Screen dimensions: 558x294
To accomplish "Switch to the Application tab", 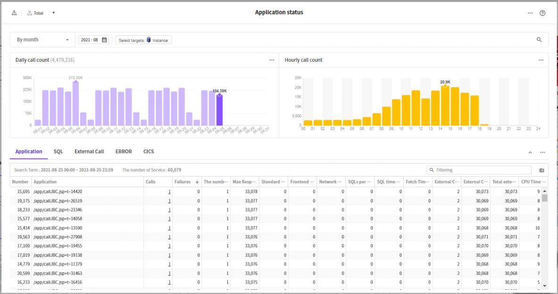I will tap(29, 151).
